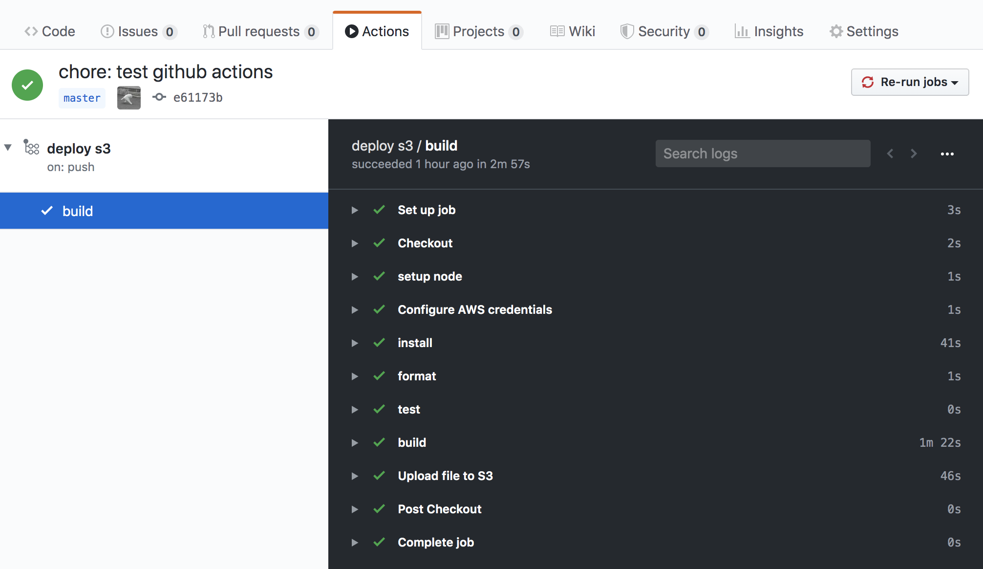The height and width of the screenshot is (569, 983).
Task: Click the Set up job step title
Action: (427, 210)
